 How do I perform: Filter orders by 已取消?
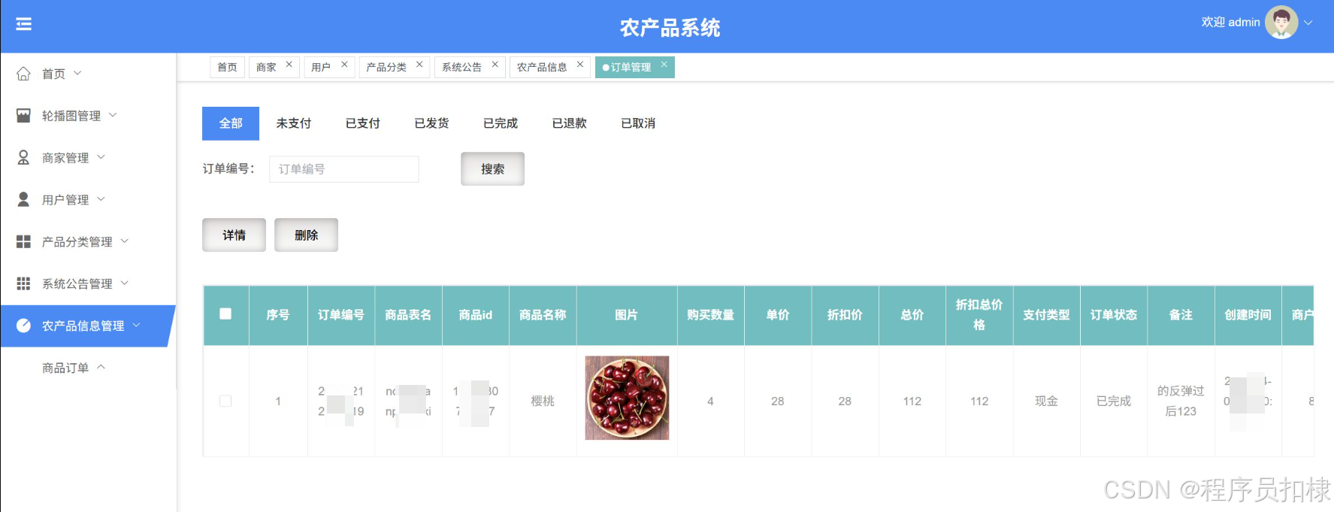click(x=638, y=123)
